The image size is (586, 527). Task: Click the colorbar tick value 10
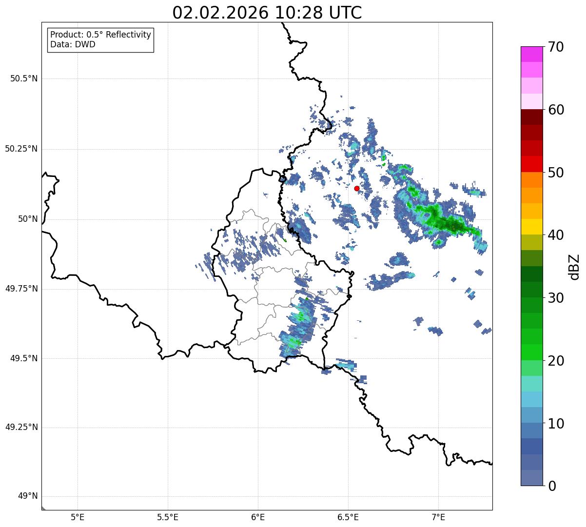click(x=556, y=423)
